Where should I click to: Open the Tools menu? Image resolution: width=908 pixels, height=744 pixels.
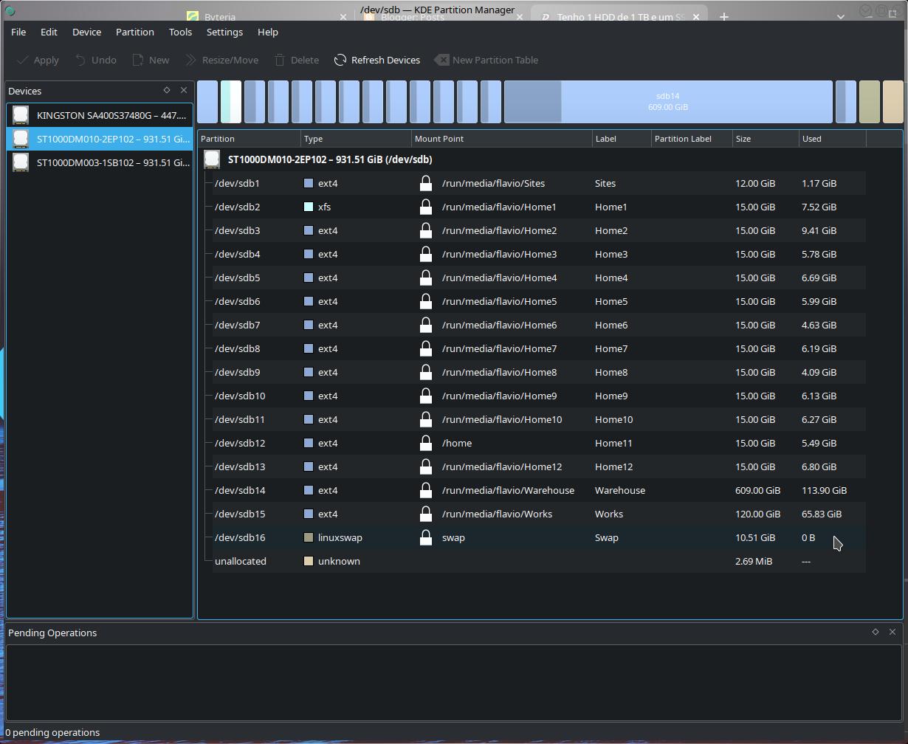point(180,32)
